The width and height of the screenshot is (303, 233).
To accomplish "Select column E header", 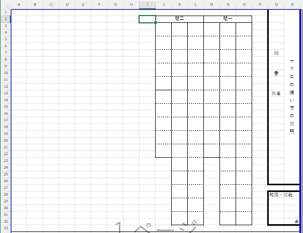I will coord(83,5).
